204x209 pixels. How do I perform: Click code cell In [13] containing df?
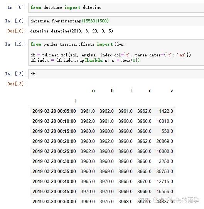(116, 74)
